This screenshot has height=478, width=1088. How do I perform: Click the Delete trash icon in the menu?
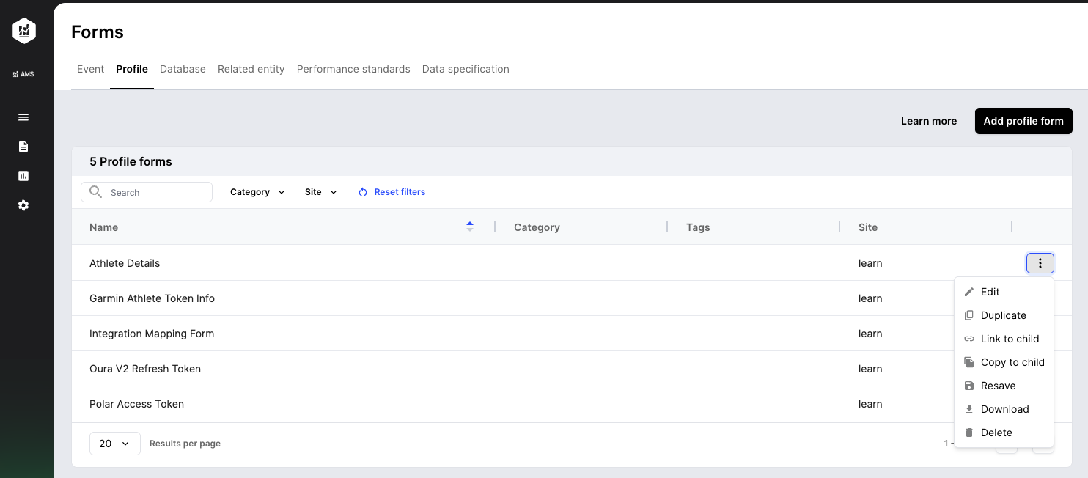click(969, 433)
